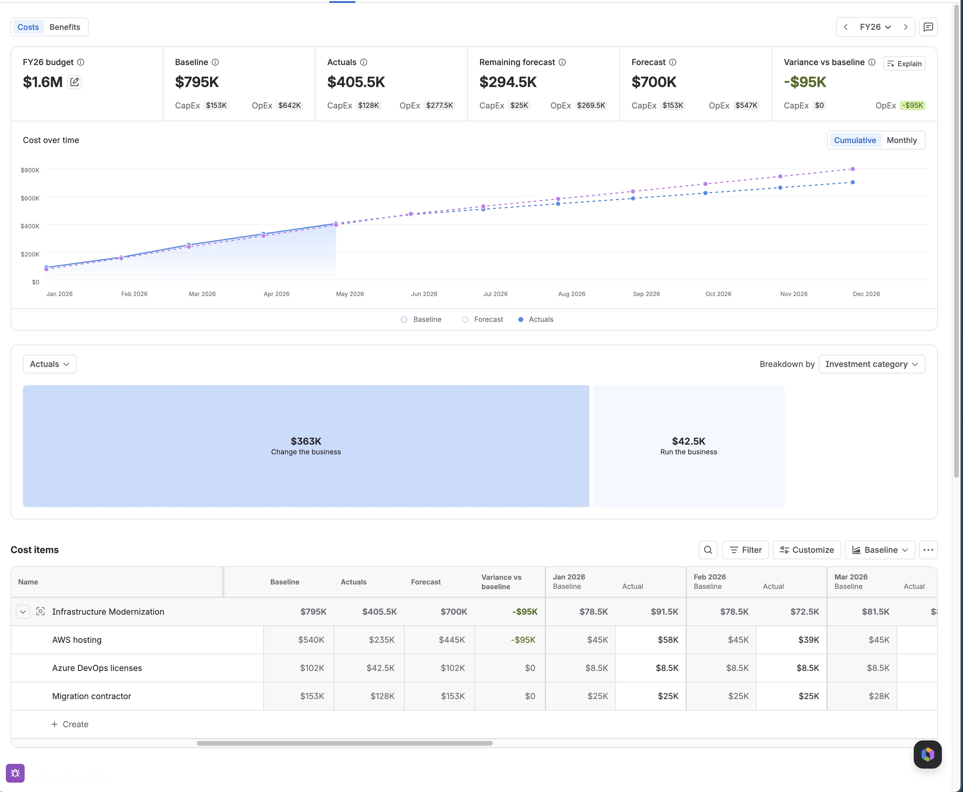Viewport: 963px width, 792px height.
Task: Click Migration contractor actuals $128K cell
Action: point(369,696)
